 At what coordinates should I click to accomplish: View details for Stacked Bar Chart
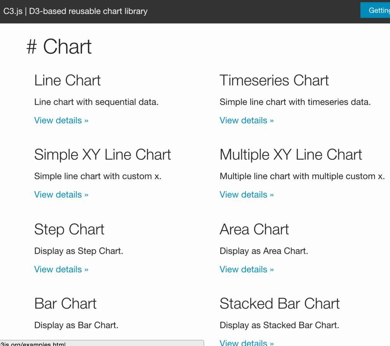(246, 343)
